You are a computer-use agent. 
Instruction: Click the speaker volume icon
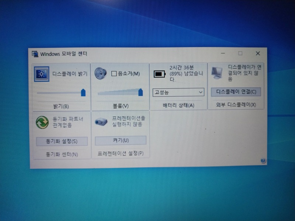(x=100, y=73)
